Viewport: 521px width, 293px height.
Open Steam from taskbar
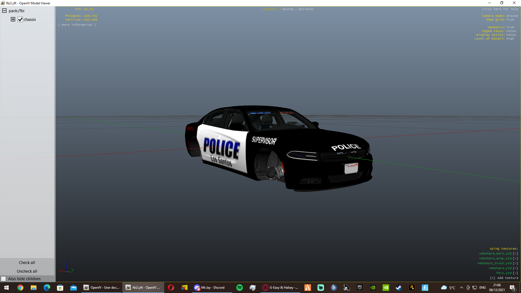click(x=399, y=288)
